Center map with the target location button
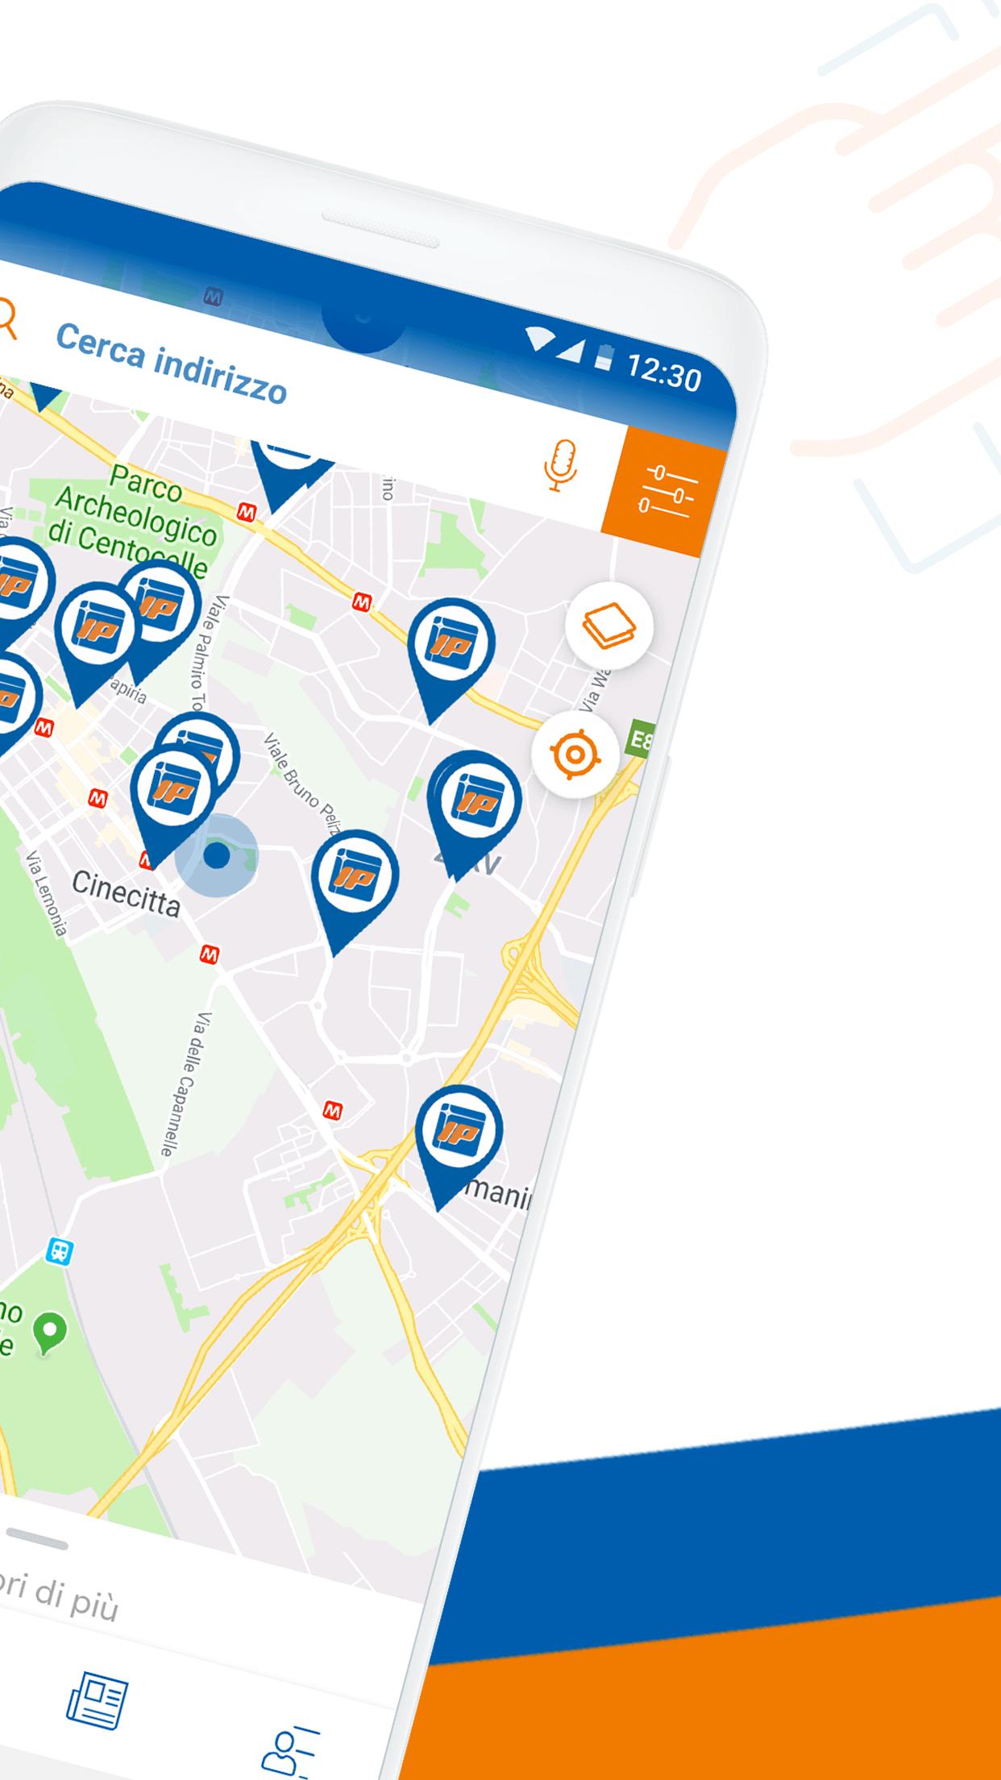1001x1780 pixels. click(x=575, y=755)
